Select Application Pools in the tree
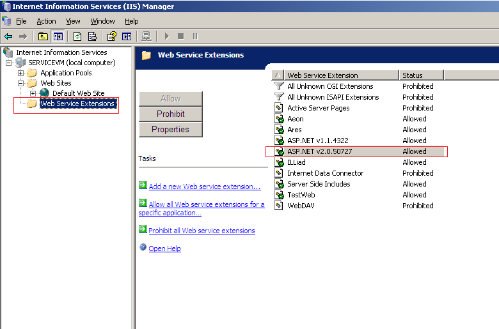Image resolution: width=499 pixels, height=329 pixels. [66, 73]
